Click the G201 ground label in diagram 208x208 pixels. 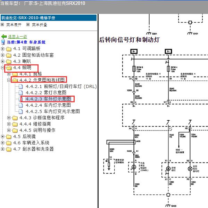[154, 34]
